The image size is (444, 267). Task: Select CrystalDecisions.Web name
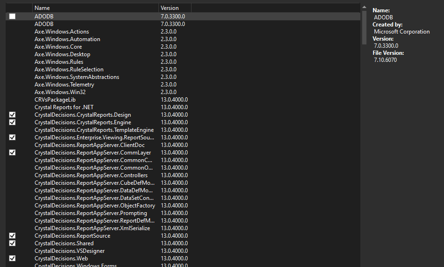point(61,258)
